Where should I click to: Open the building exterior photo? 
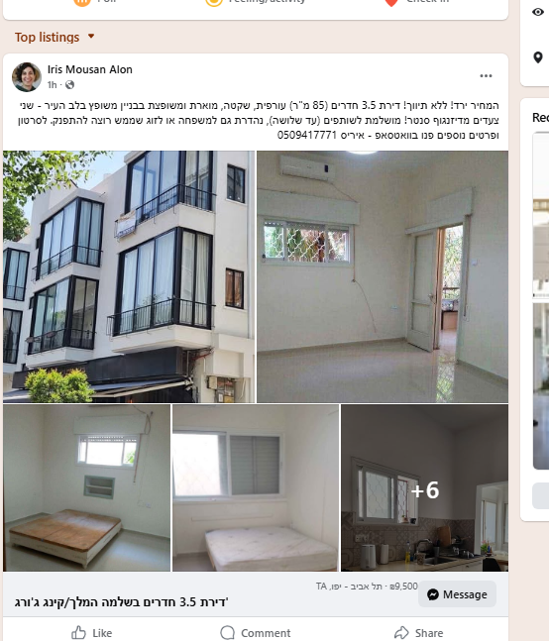[129, 276]
